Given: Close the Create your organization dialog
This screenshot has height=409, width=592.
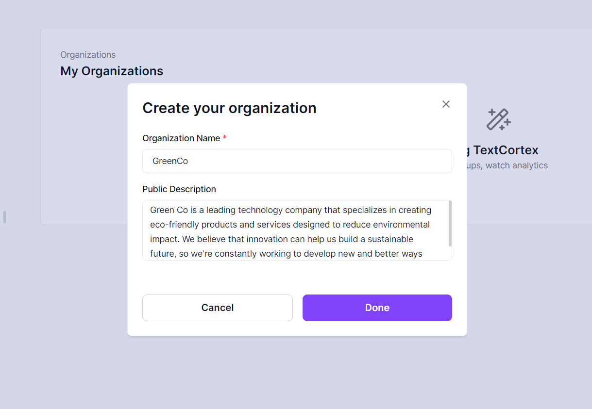Looking at the screenshot, I should [x=446, y=104].
